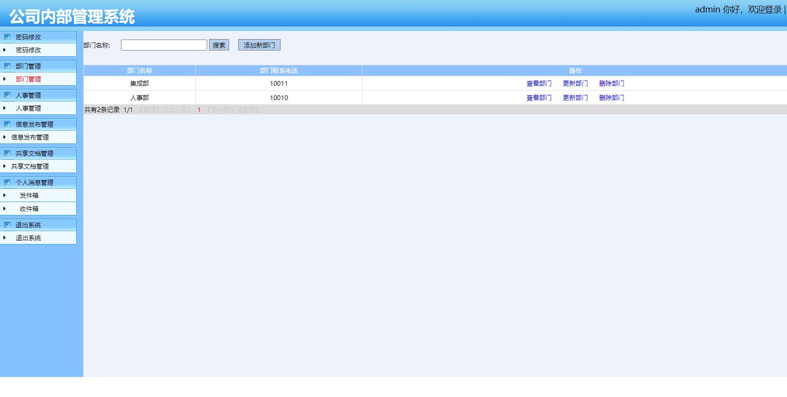Open the 共享文档管理 submenu item
Viewport: 787px width, 397px height.
[30, 166]
